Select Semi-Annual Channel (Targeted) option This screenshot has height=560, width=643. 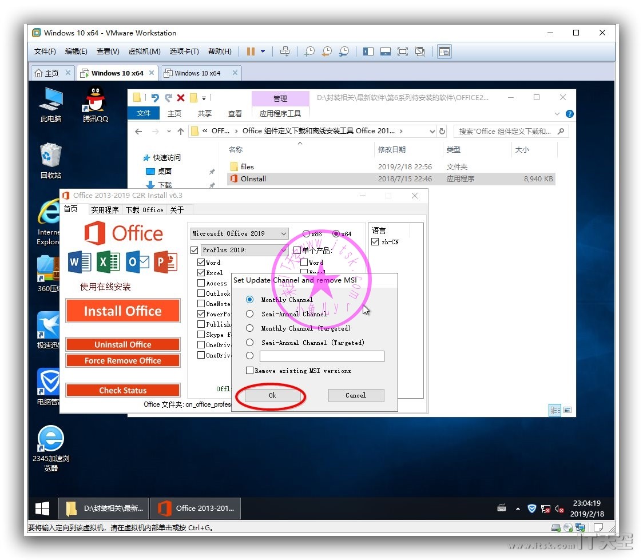tap(250, 342)
